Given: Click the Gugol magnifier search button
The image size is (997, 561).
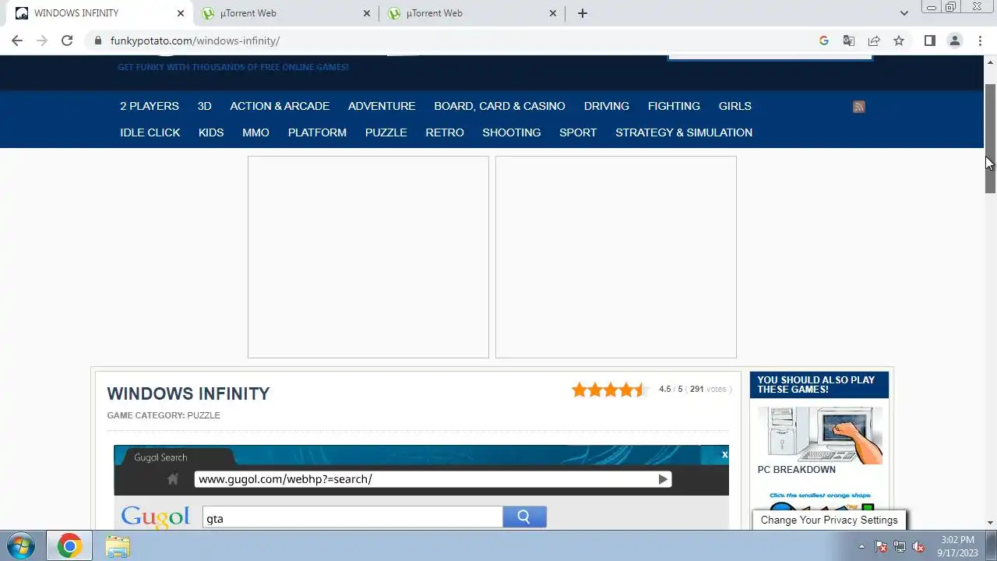Looking at the screenshot, I should pos(524,517).
